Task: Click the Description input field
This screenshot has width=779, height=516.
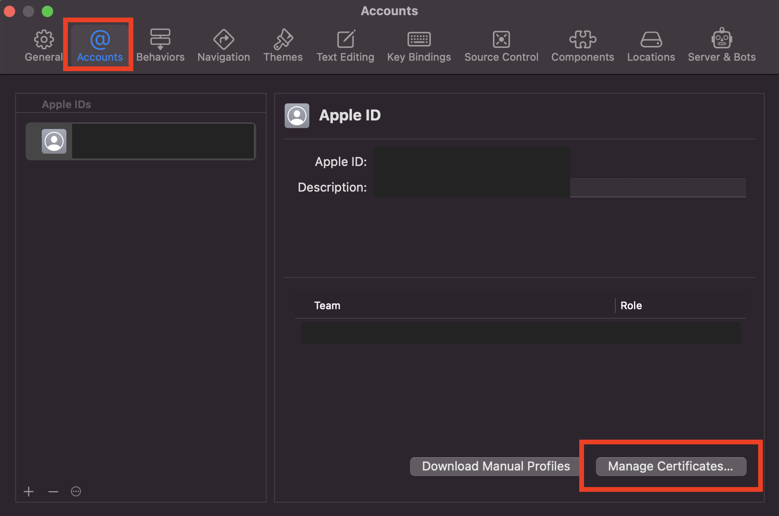Action: click(x=560, y=187)
